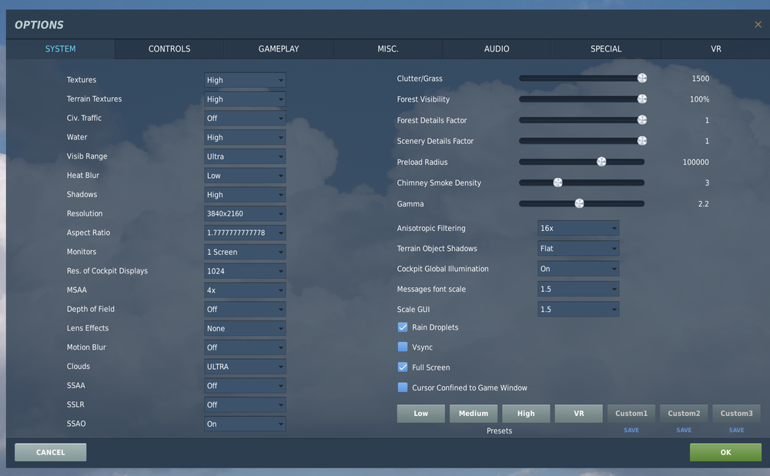This screenshot has width=770, height=476.
Task: Disable the Rain Droplets option
Action: (x=402, y=327)
